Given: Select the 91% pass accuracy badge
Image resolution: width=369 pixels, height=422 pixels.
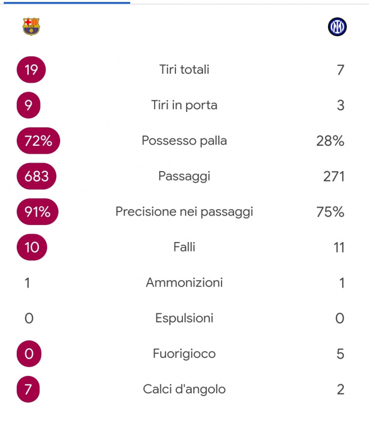Looking at the screenshot, I should coord(38,212).
